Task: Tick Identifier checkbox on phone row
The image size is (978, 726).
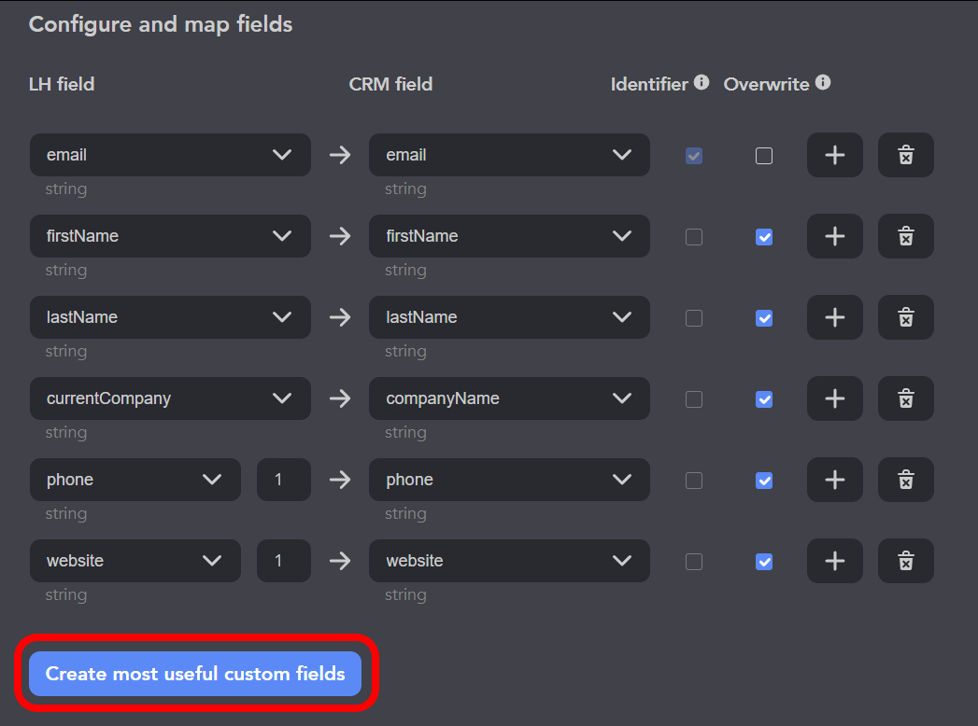Action: pyautogui.click(x=694, y=481)
